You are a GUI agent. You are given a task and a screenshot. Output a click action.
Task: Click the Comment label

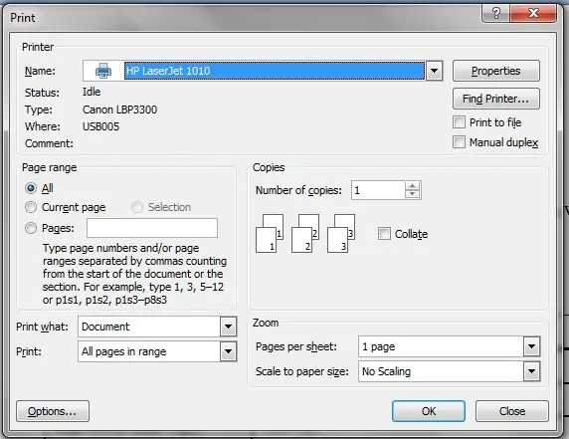[x=49, y=143]
